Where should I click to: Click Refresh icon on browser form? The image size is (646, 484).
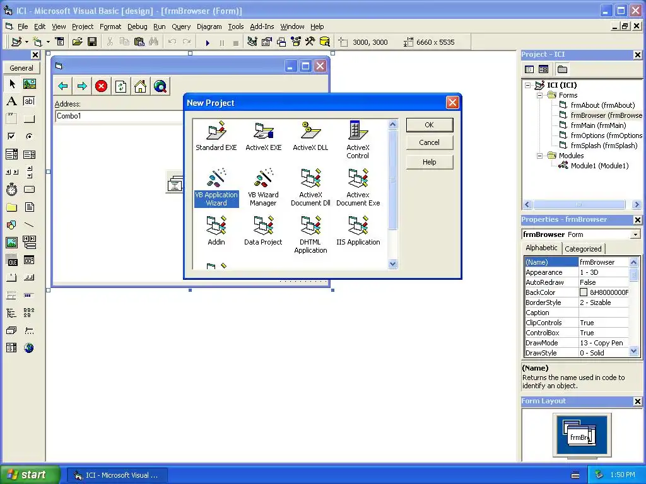[x=120, y=86]
